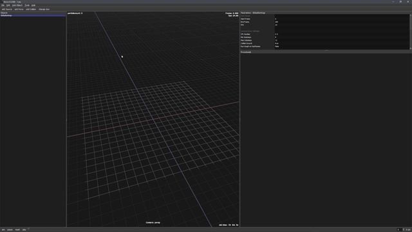Click the End Frame value field
Screen dimensions: 412x232
(x=342, y=22)
